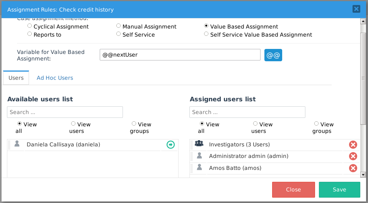Screen dimensions: 368x203
Task: Focus the Available users search field
Action: (x=65, y=112)
